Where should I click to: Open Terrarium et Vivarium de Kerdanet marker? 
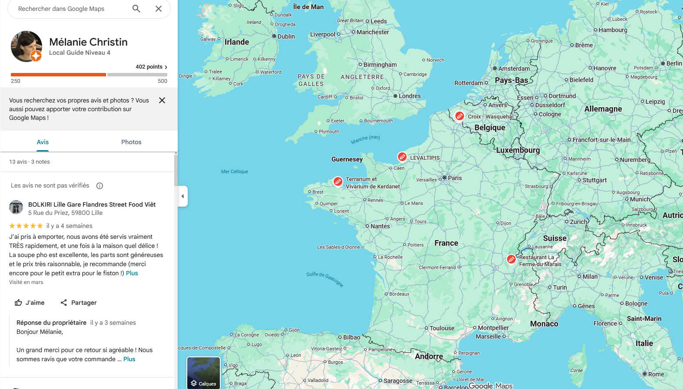tap(338, 181)
